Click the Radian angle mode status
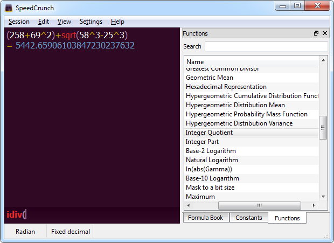Viewport: 334px width, 243px height. [25, 232]
